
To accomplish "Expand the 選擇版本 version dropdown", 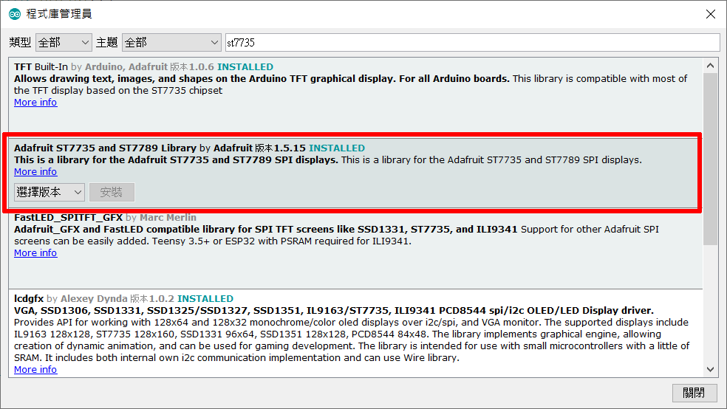I will pyautogui.click(x=50, y=192).
